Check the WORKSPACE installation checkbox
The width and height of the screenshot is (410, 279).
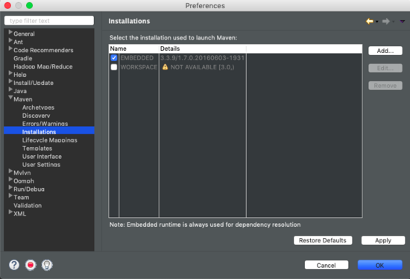tap(114, 67)
